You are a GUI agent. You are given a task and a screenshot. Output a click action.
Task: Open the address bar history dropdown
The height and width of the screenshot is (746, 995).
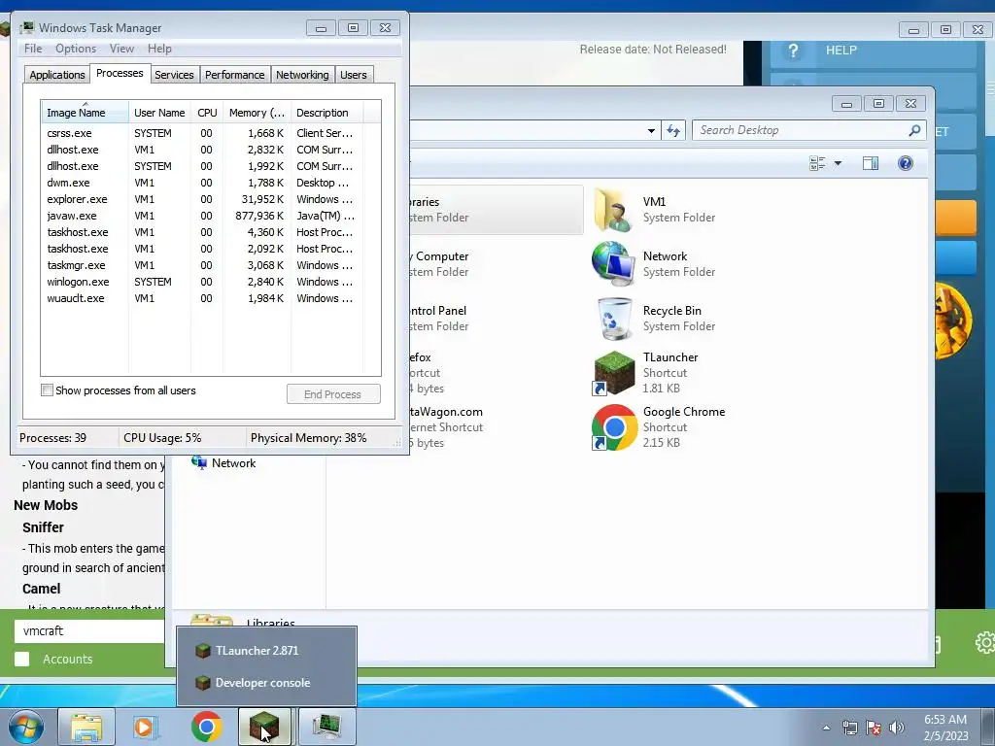(x=651, y=131)
